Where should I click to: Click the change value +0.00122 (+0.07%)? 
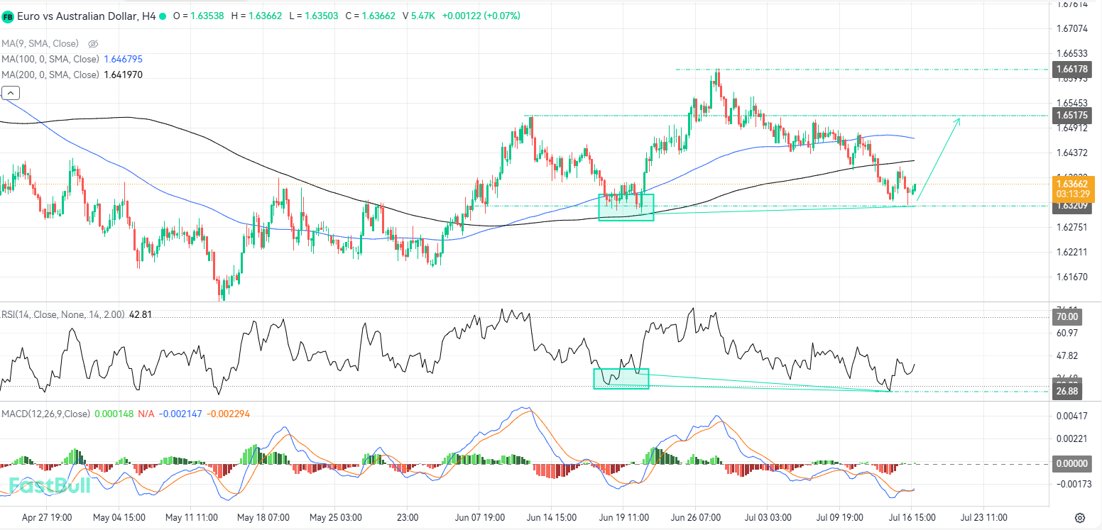(481, 16)
